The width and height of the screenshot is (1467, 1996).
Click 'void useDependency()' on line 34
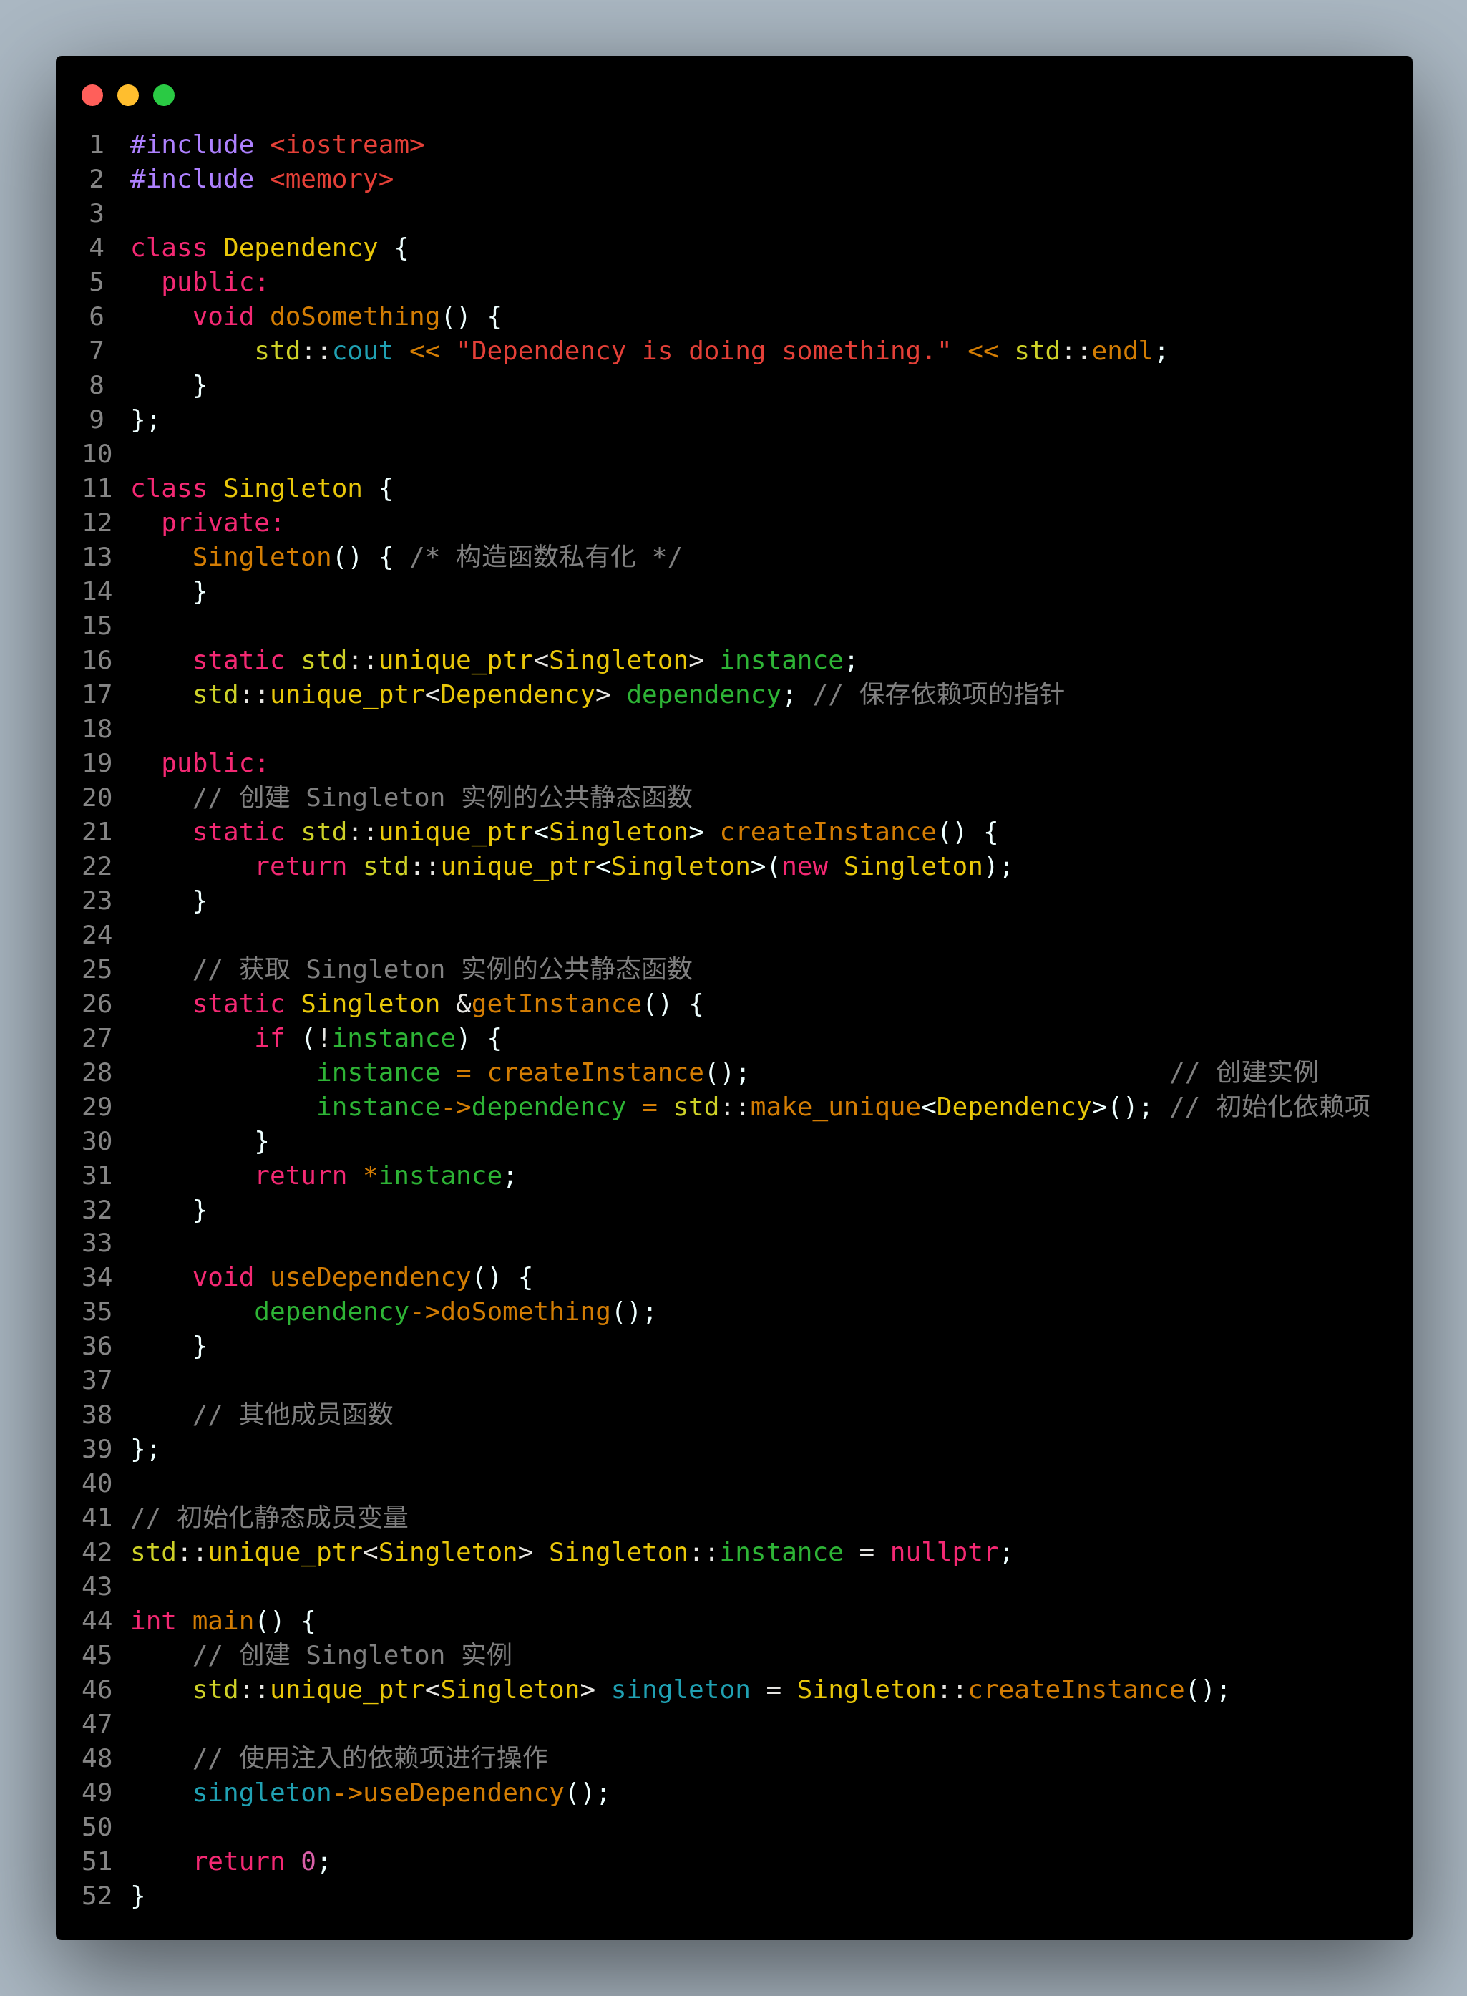pyautogui.click(x=346, y=1278)
